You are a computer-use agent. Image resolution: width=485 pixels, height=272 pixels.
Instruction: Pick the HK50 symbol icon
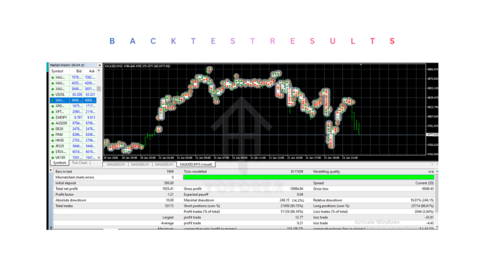[52, 140]
